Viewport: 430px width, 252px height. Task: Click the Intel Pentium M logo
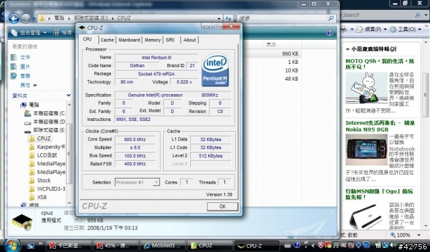(215, 71)
